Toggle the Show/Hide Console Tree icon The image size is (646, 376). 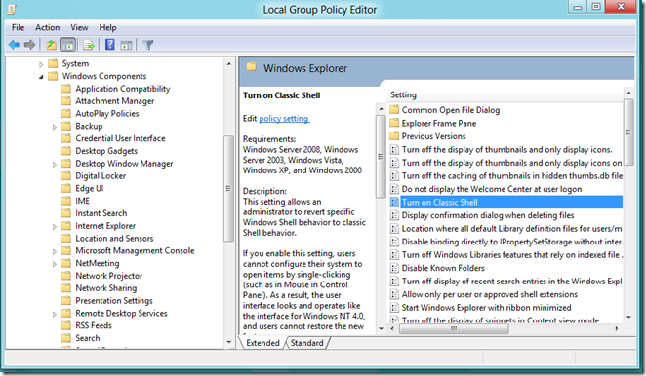(68, 45)
